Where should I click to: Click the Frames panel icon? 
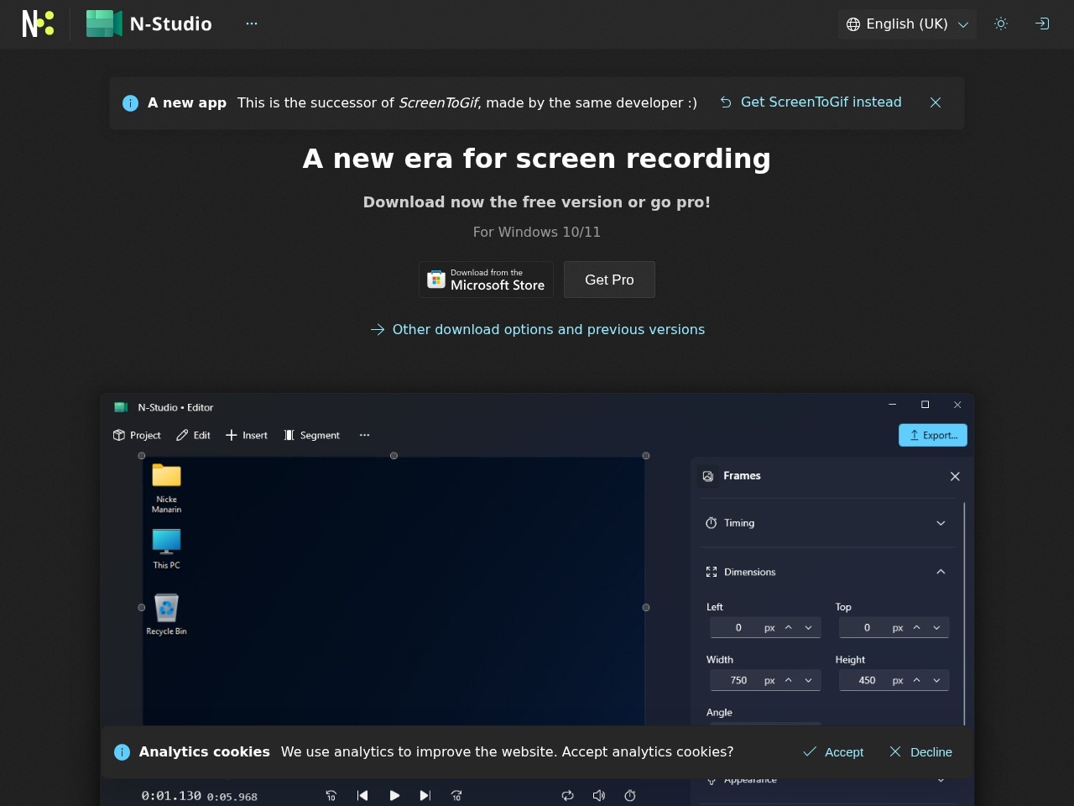coord(708,476)
